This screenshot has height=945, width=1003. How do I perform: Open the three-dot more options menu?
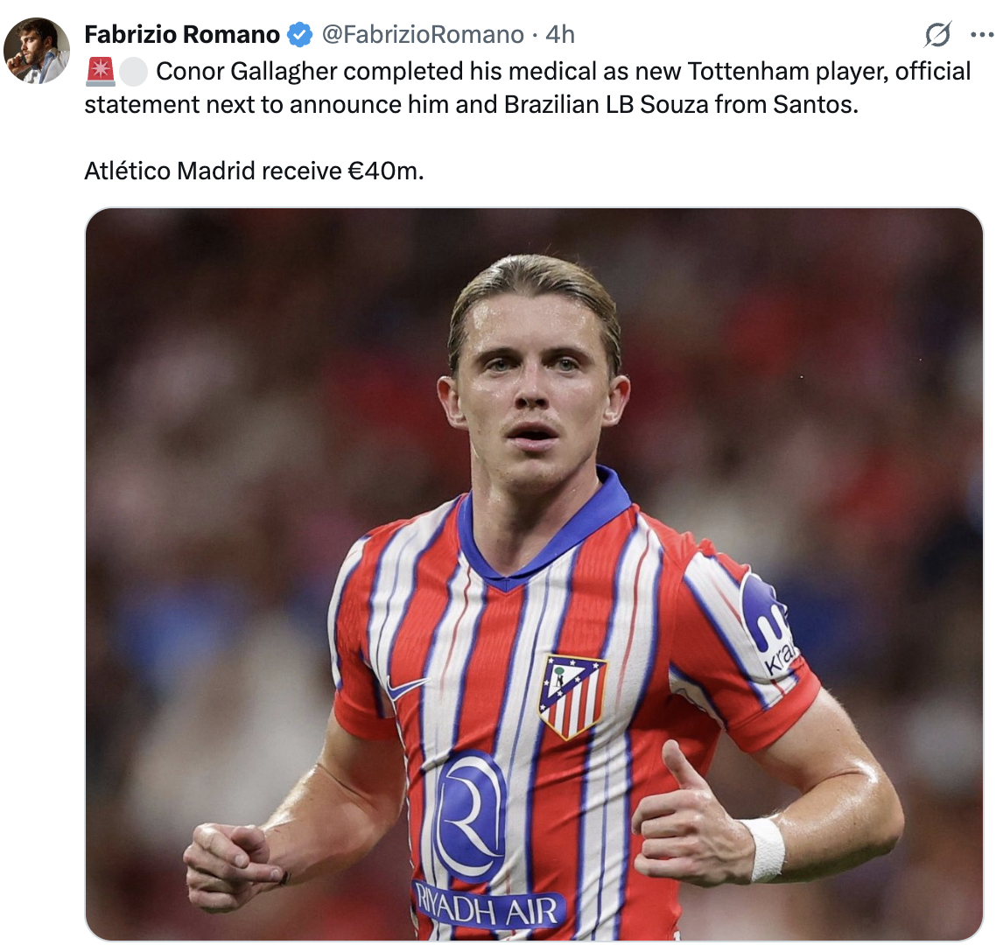[982, 34]
